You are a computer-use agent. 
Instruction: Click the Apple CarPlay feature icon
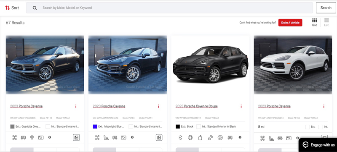(x=200, y=138)
